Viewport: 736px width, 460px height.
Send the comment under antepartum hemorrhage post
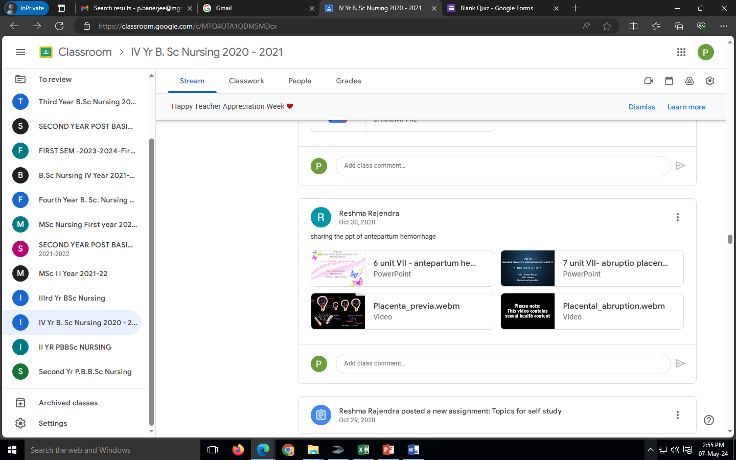click(x=680, y=363)
